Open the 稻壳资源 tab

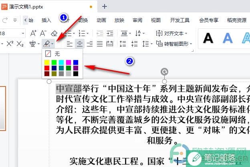point(237,20)
